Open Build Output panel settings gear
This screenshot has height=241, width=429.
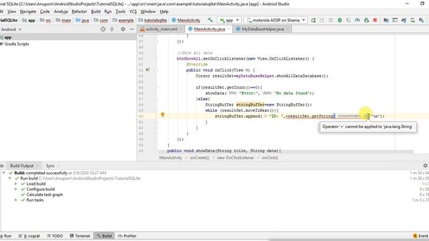(425, 165)
